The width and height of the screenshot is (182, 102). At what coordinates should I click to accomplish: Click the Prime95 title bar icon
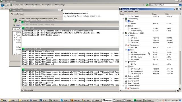point(22,22)
